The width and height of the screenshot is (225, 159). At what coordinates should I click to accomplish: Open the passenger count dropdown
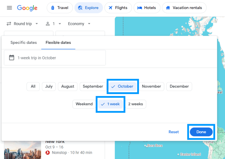point(53,24)
